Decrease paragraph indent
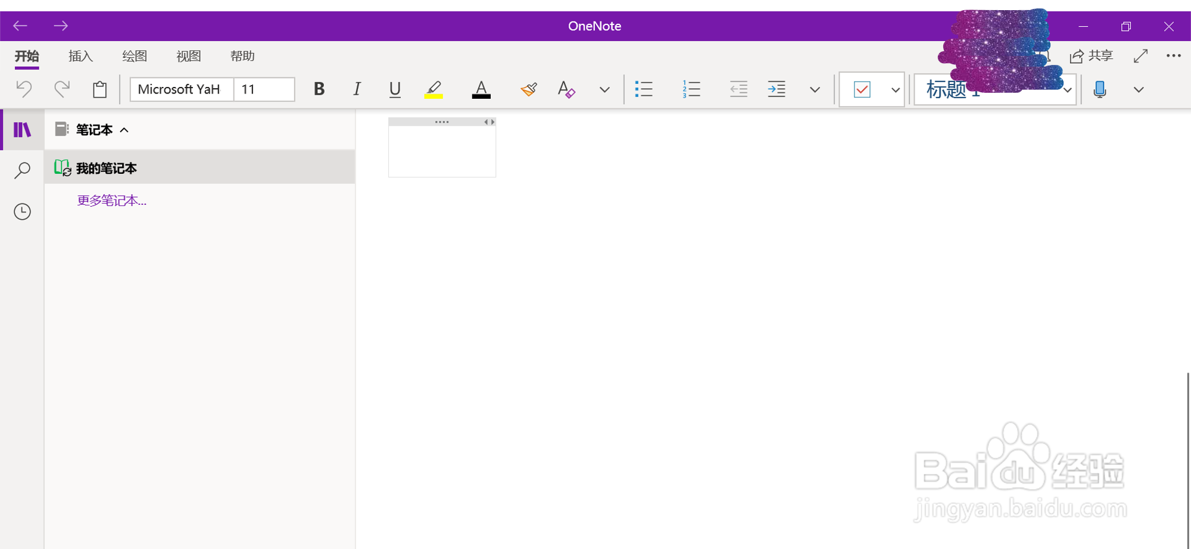 coord(738,89)
